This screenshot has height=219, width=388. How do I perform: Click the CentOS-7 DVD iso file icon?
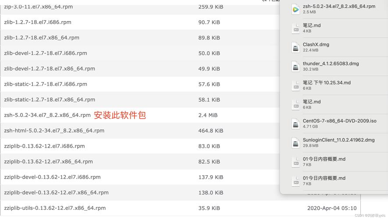(295, 124)
